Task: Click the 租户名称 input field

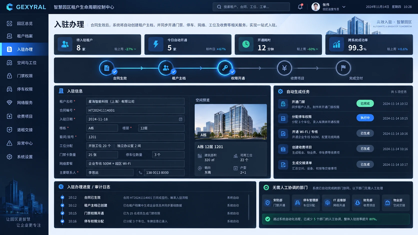Action: point(135,101)
